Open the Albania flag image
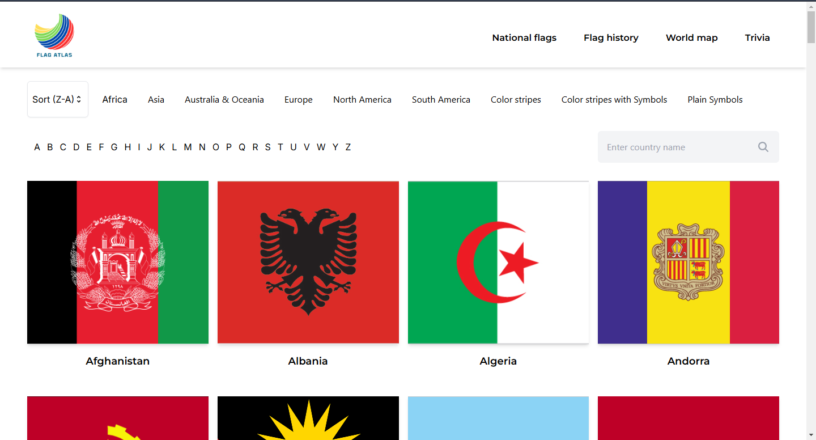Screen dimensions: 816x440 tap(308, 262)
